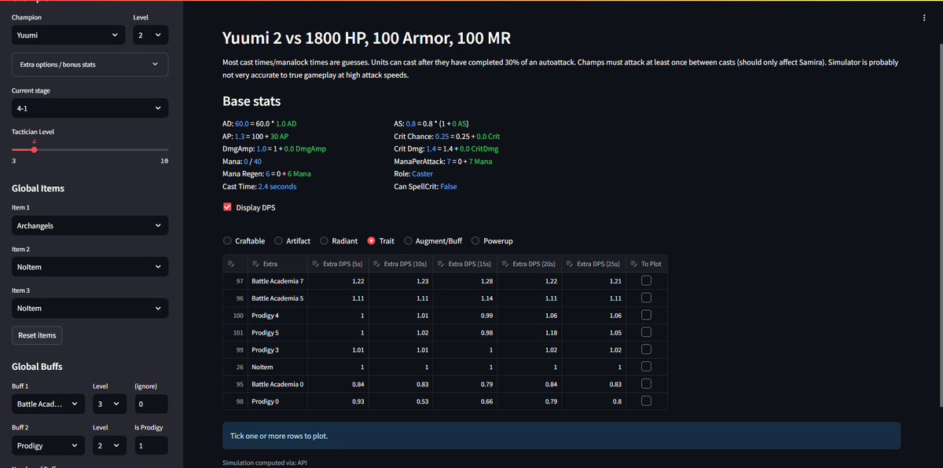Sort by Extra DPS (10s) column
The image size is (943, 468).
[x=401, y=264]
